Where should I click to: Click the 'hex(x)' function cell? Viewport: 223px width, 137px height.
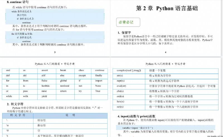point(129,102)
